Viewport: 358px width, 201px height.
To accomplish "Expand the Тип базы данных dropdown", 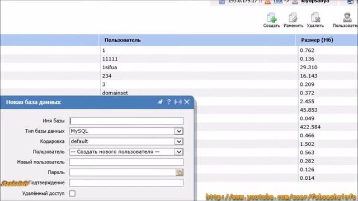I will (x=179, y=131).
